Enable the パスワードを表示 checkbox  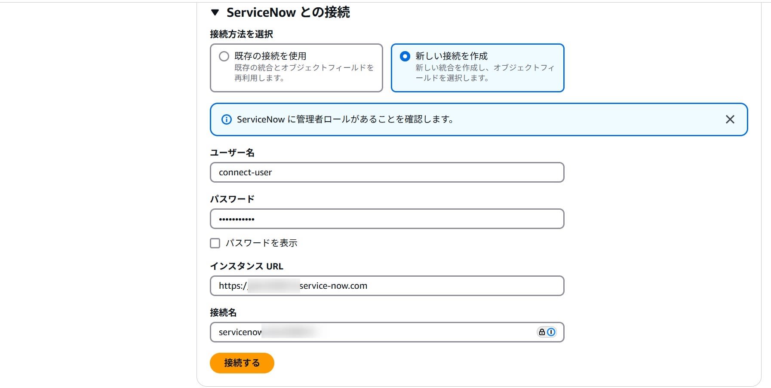[215, 243]
